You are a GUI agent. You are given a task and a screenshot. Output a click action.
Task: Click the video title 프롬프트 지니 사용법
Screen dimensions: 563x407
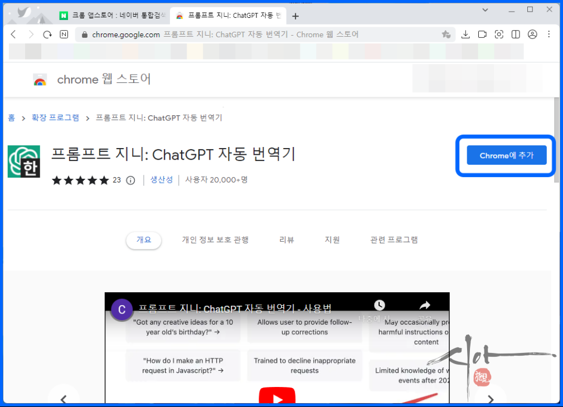tap(235, 309)
